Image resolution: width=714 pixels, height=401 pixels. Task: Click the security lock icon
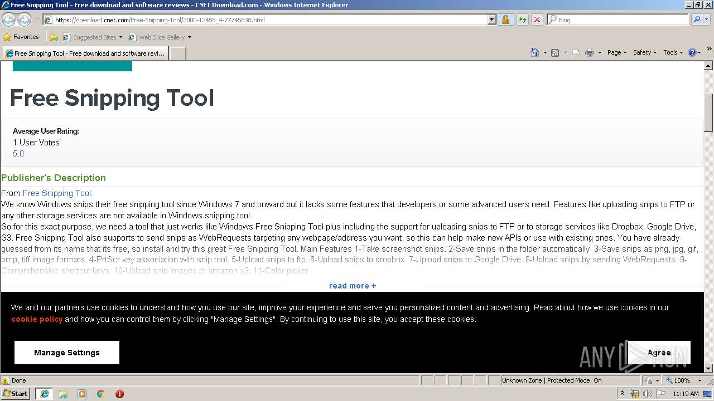pos(505,19)
